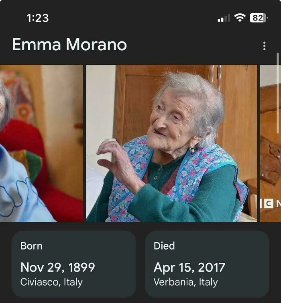This screenshot has height=303, width=281.
Task: Open the center photo of elderly woman
Action: coord(171,143)
